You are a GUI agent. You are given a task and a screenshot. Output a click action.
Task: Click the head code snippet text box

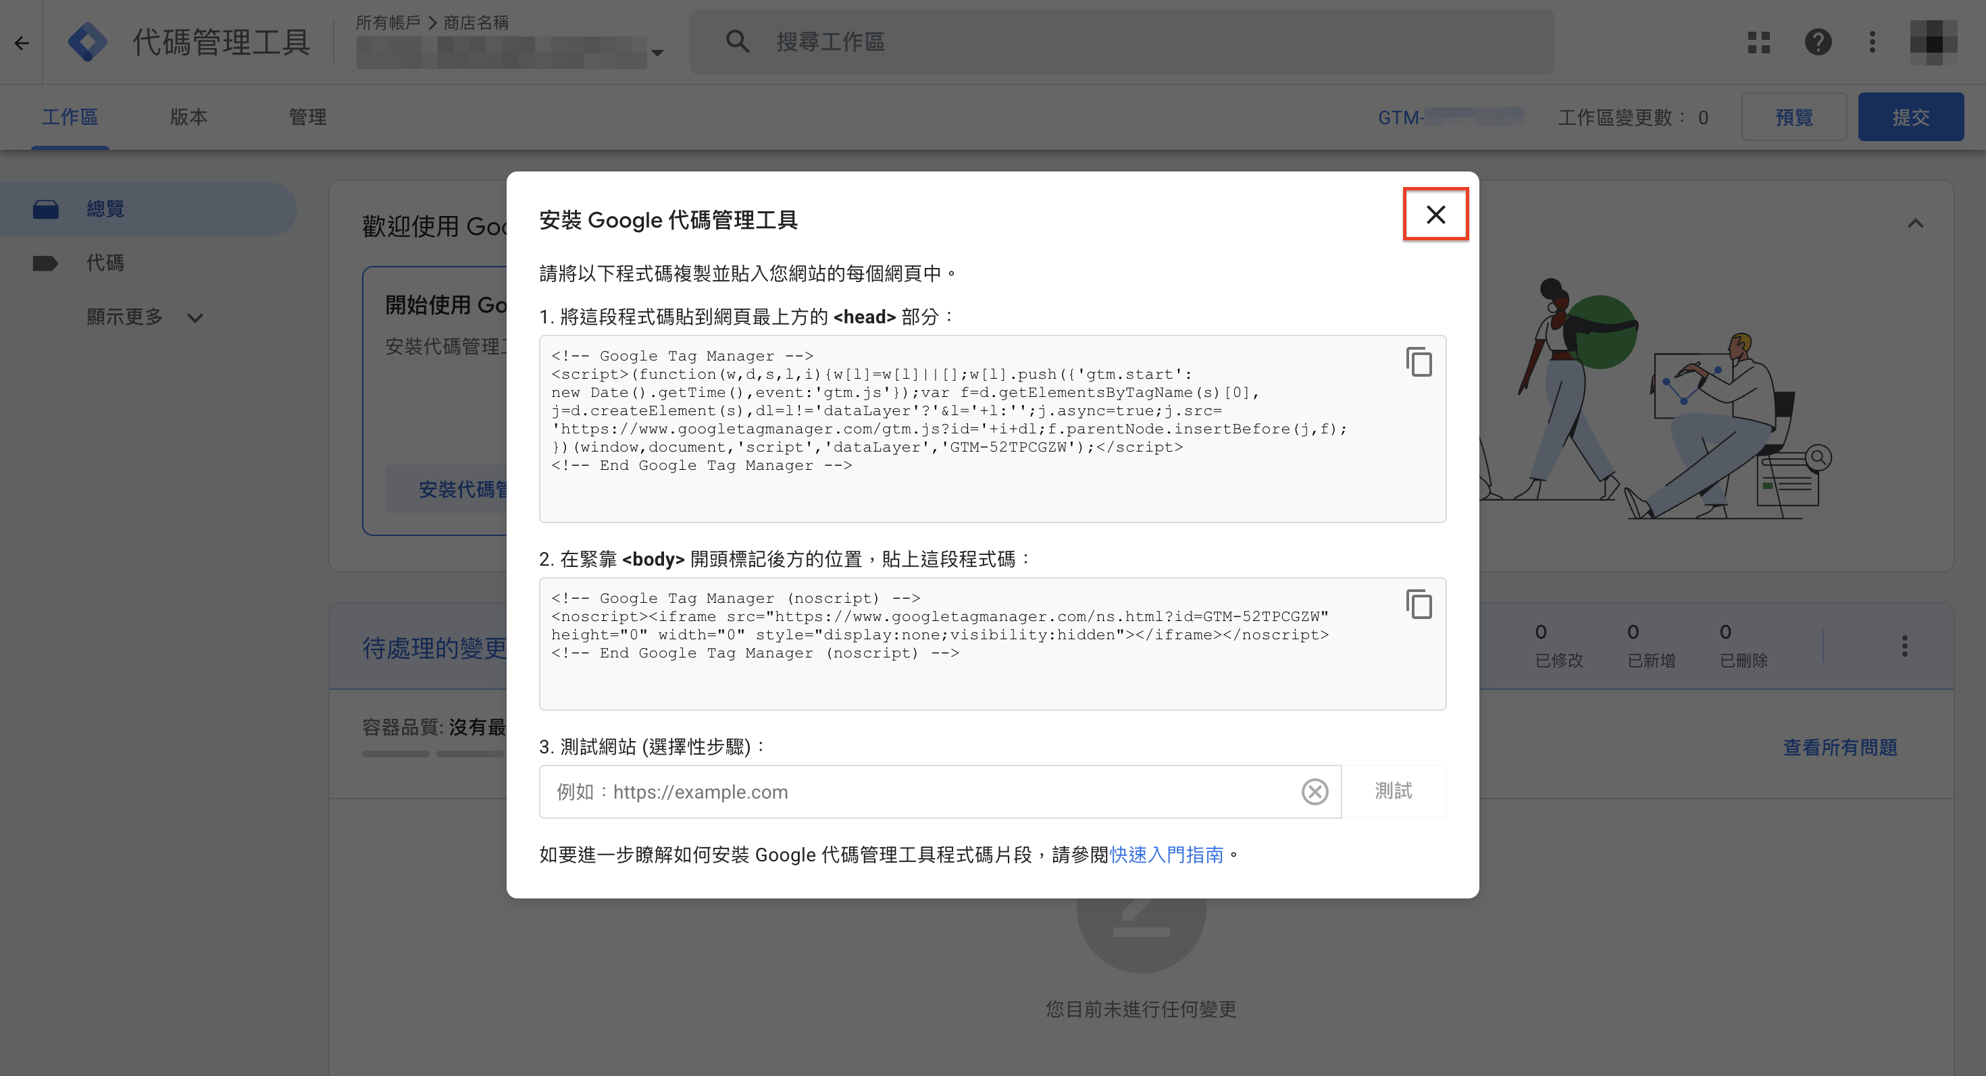coord(992,428)
